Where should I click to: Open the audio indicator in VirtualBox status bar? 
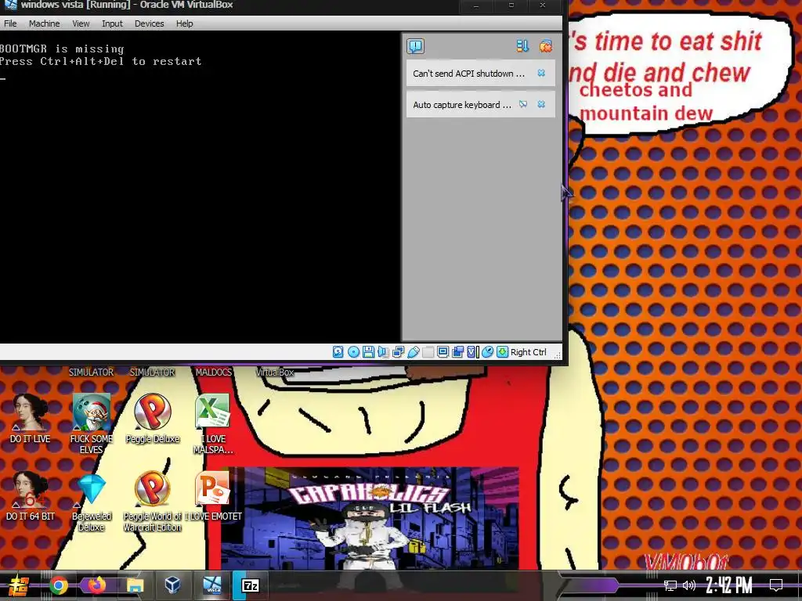pyautogui.click(x=383, y=351)
